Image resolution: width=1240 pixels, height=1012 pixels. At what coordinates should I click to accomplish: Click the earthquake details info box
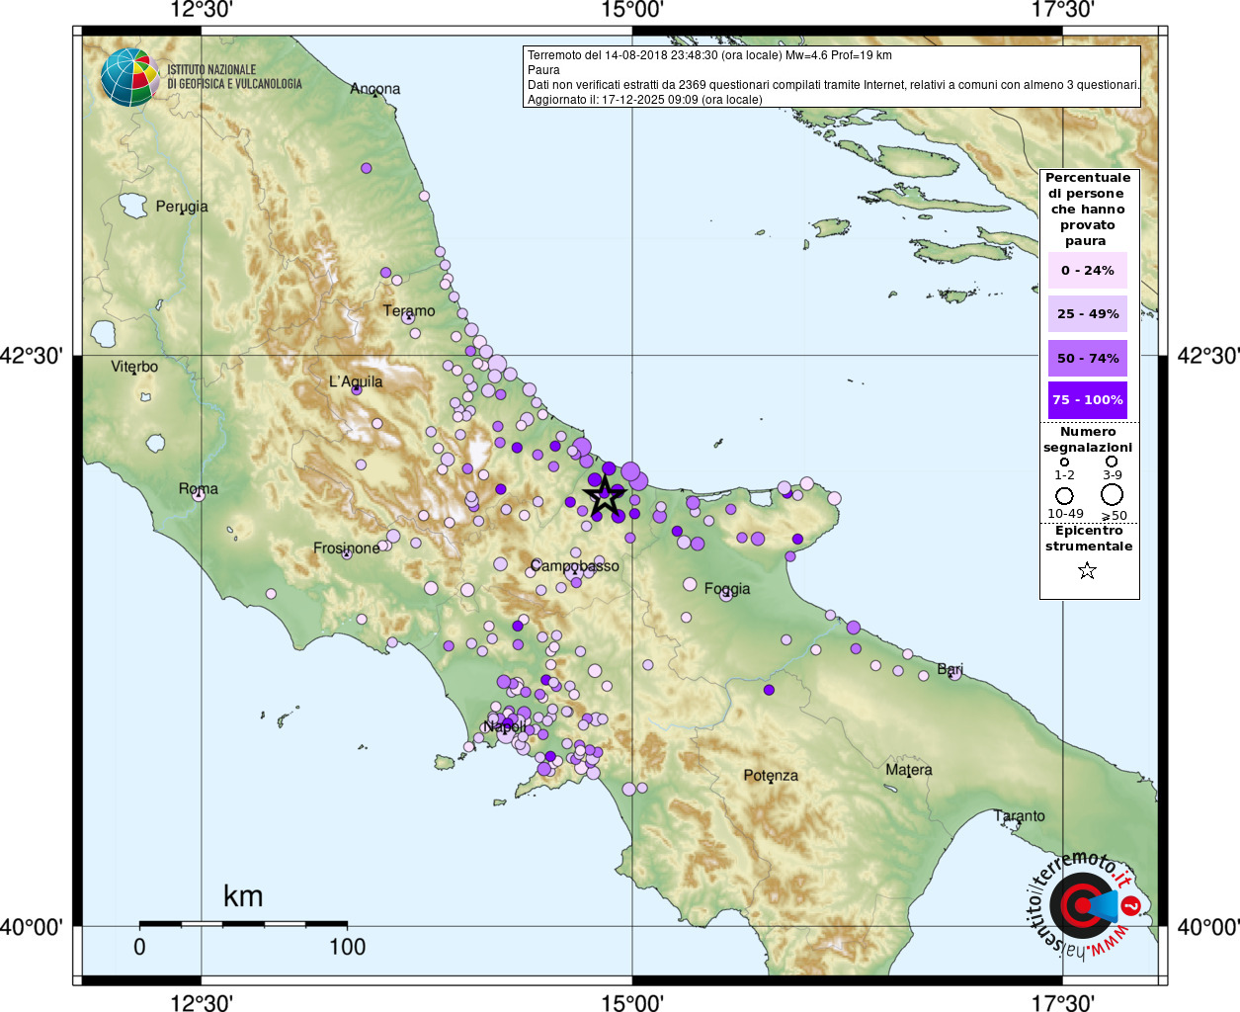click(831, 77)
